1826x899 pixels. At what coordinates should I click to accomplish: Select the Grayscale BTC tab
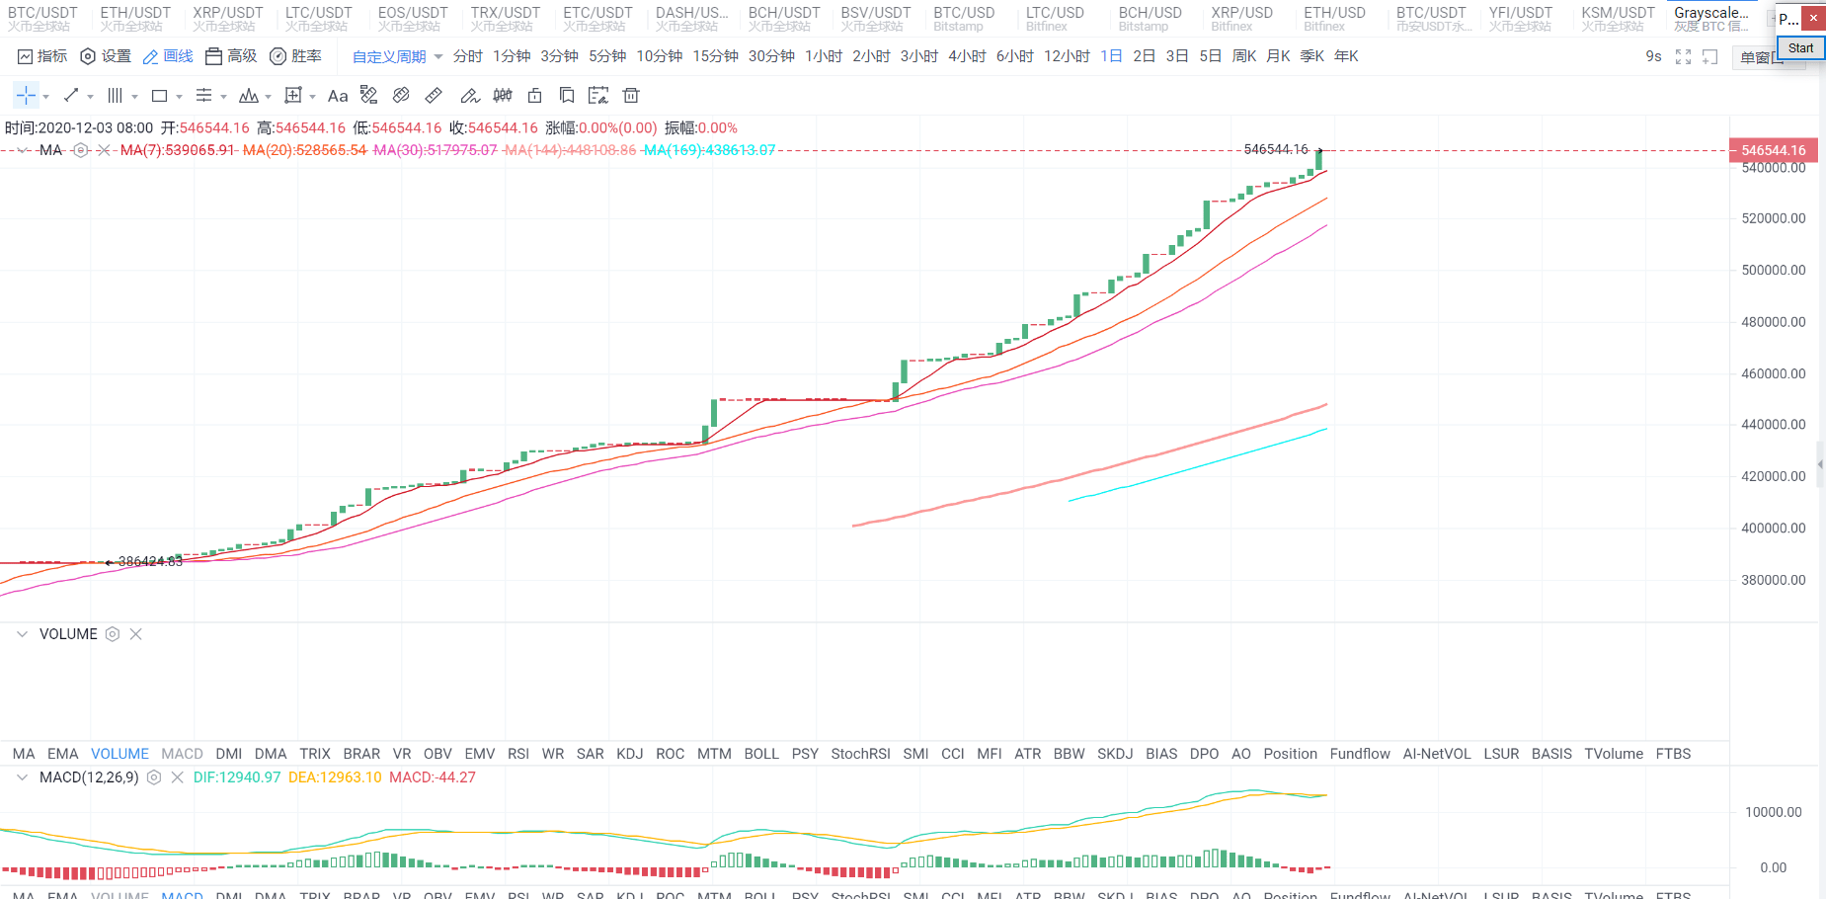point(1711,19)
